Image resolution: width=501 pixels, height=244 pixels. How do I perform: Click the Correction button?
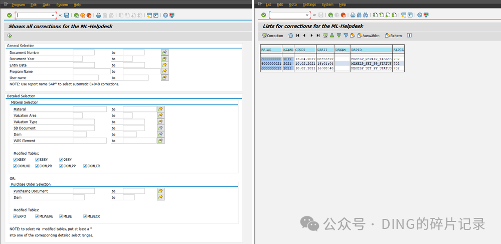[x=273, y=36]
